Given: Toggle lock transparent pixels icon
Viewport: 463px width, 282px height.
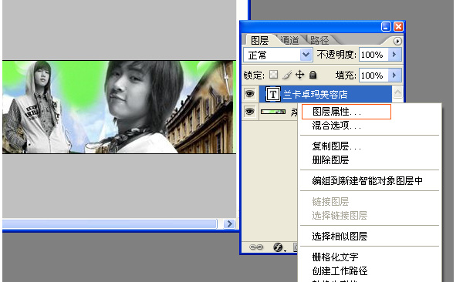Looking at the screenshot, I should click(273, 75).
